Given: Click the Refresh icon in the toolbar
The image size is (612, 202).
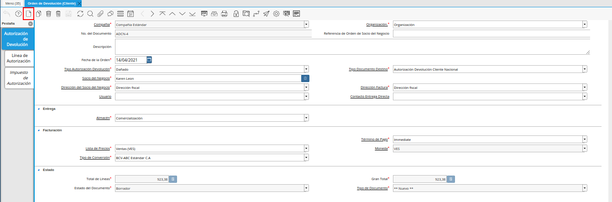Looking at the screenshot, I should pos(80,14).
